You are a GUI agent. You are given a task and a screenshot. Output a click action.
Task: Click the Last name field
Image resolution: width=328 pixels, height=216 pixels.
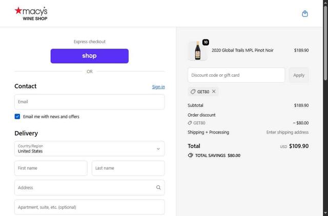click(128, 168)
